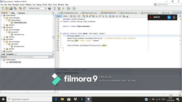
Task: Click the lightbulb hint icon on line 8
Action: [58, 36]
